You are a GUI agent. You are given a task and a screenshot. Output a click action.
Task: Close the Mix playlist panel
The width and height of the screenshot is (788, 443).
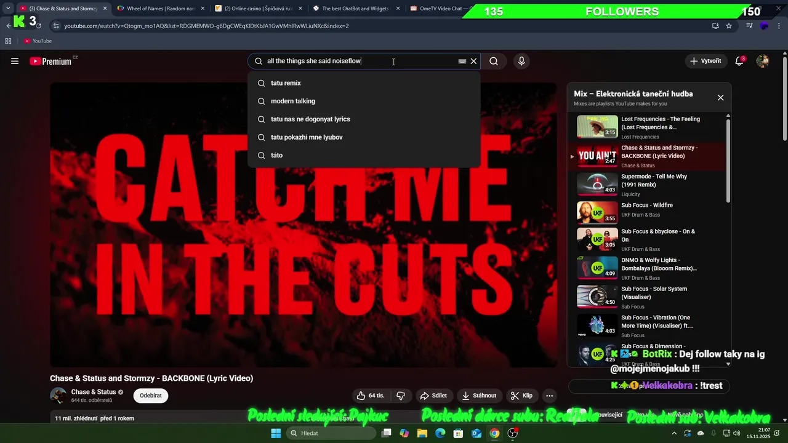720,98
